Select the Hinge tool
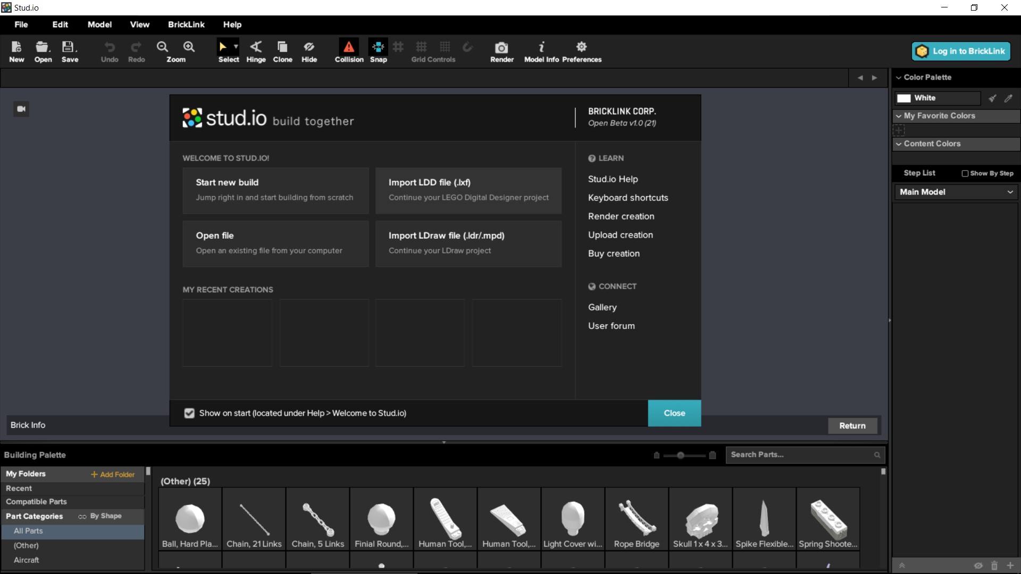The height and width of the screenshot is (574, 1021). (256, 47)
